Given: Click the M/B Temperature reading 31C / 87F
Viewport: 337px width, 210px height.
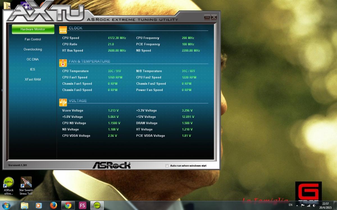Looking at the screenshot, I should [x=188, y=71].
